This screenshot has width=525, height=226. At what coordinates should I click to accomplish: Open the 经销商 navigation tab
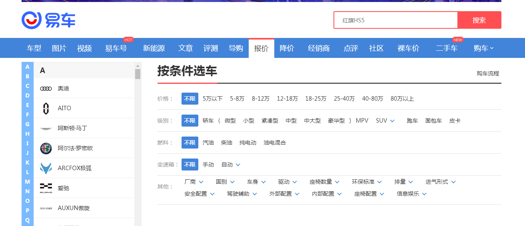pyautogui.click(x=319, y=48)
